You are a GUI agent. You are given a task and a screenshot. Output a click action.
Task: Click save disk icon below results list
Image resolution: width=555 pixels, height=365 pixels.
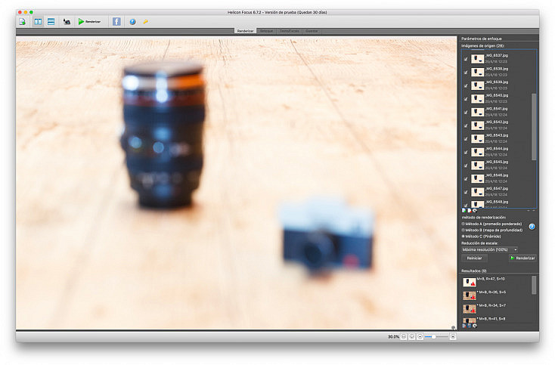click(470, 326)
